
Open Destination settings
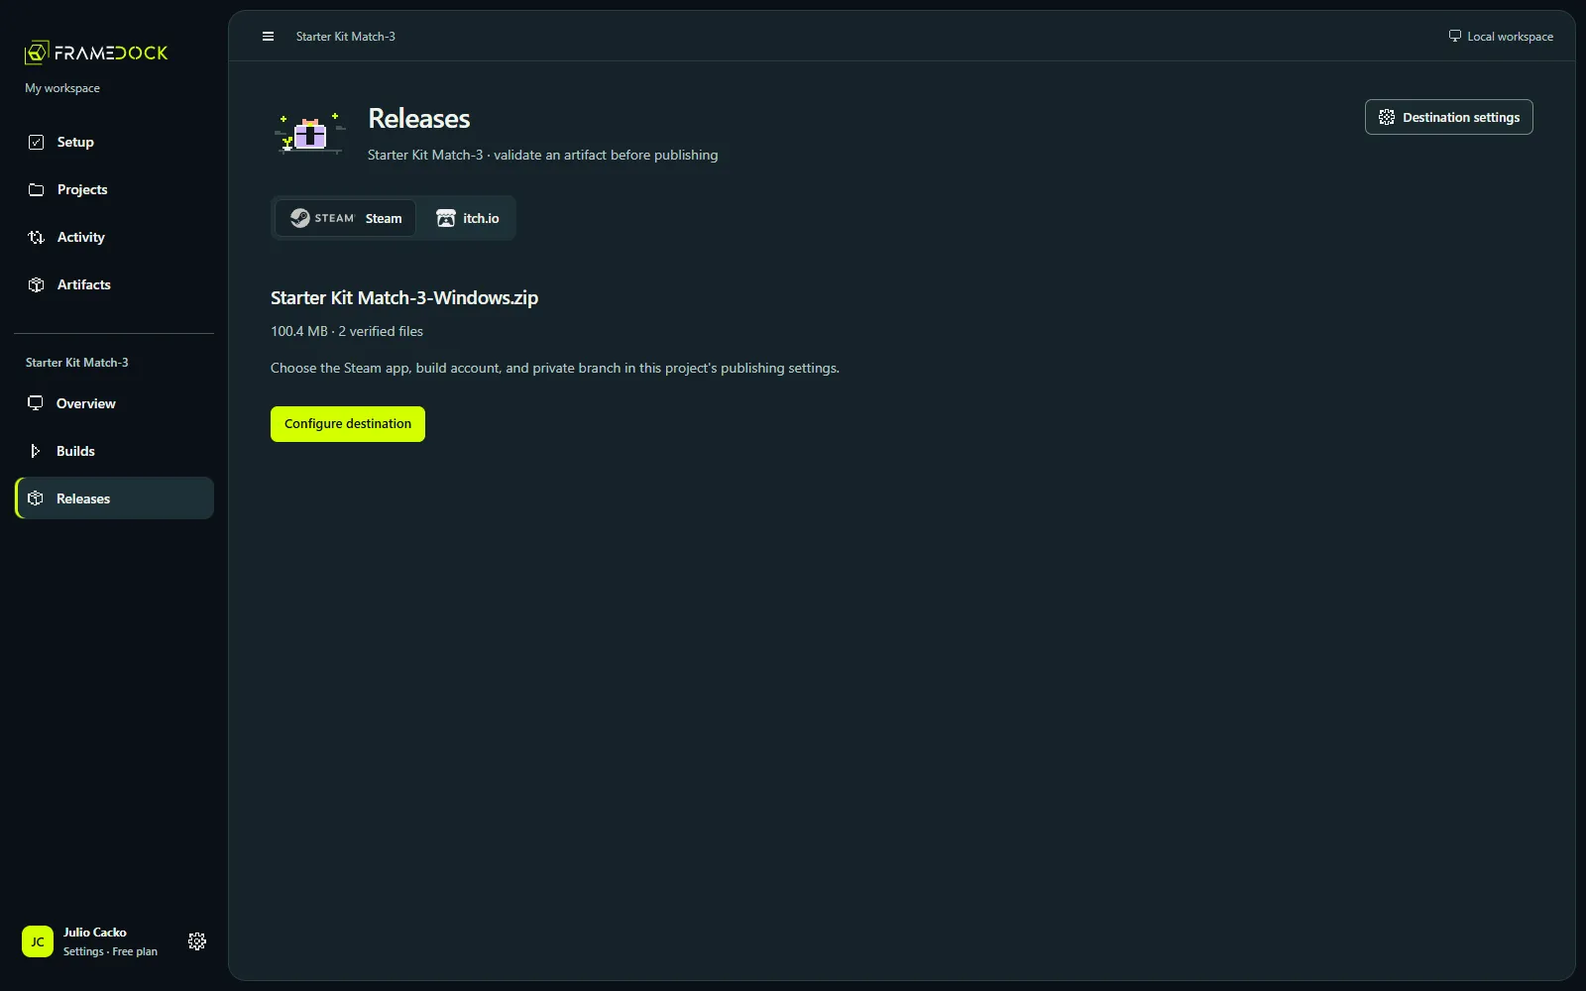click(1448, 117)
